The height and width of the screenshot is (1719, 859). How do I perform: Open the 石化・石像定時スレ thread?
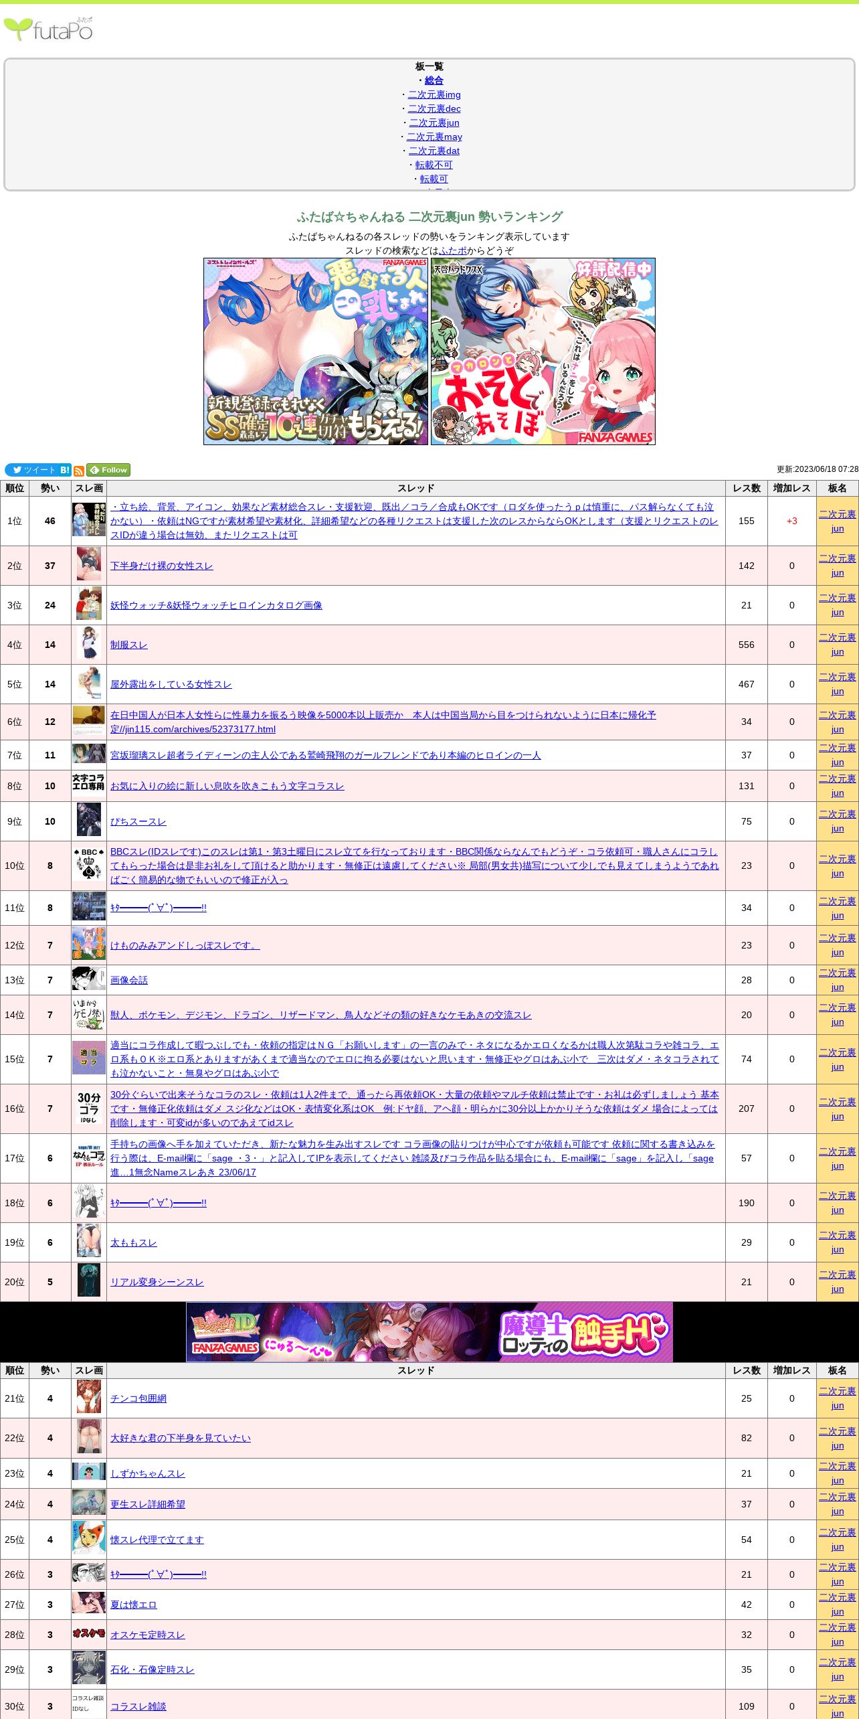(x=153, y=1669)
